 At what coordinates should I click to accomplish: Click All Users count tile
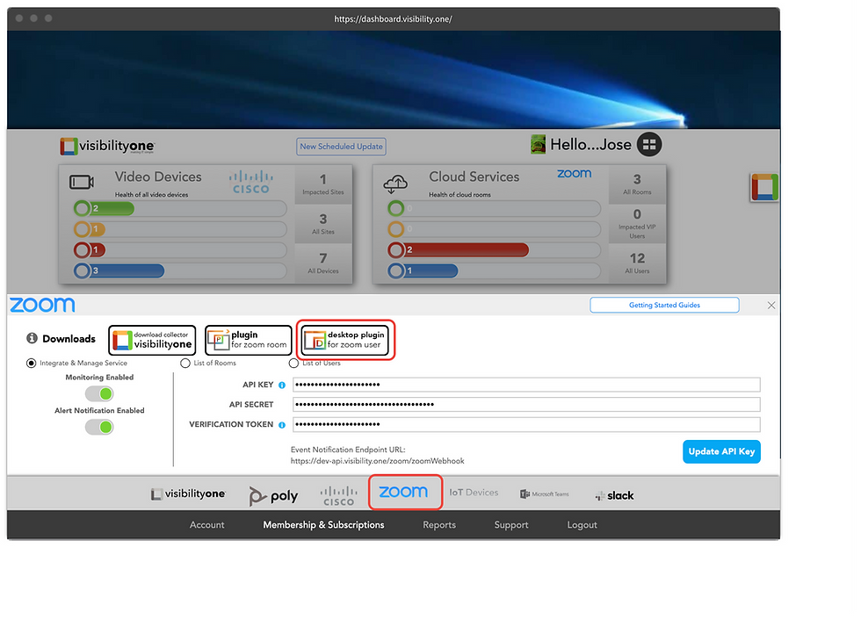[637, 263]
